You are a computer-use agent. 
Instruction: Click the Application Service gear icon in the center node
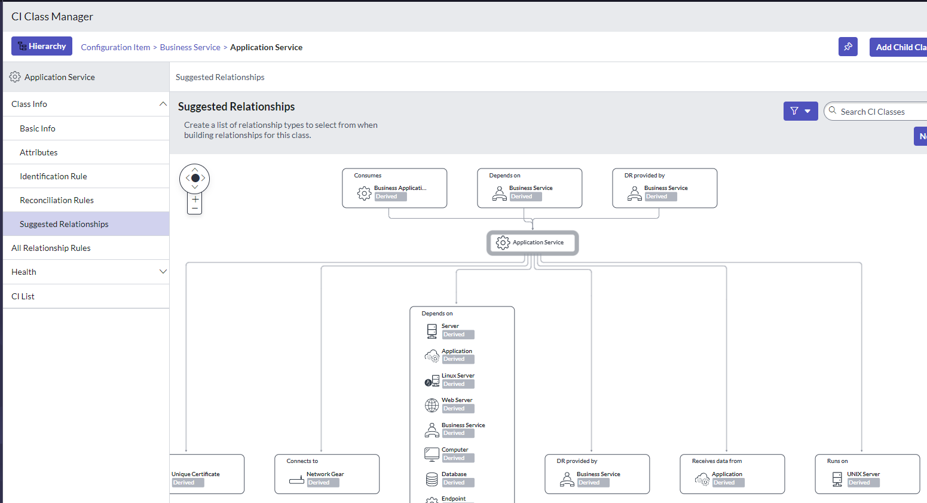503,243
